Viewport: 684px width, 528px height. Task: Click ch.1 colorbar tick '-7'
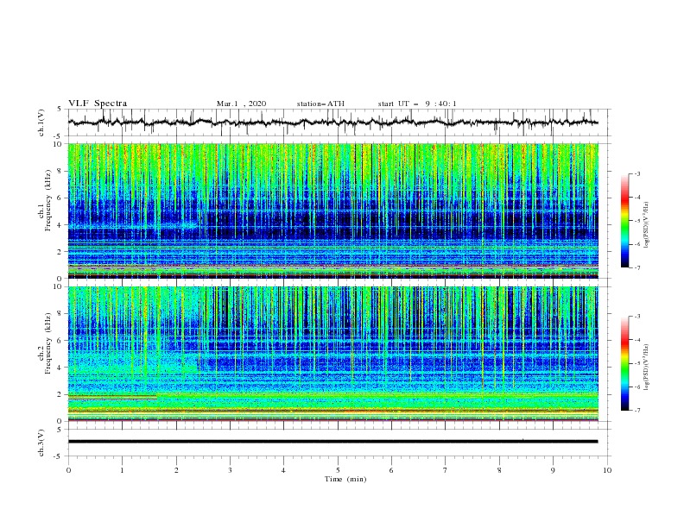(637, 267)
